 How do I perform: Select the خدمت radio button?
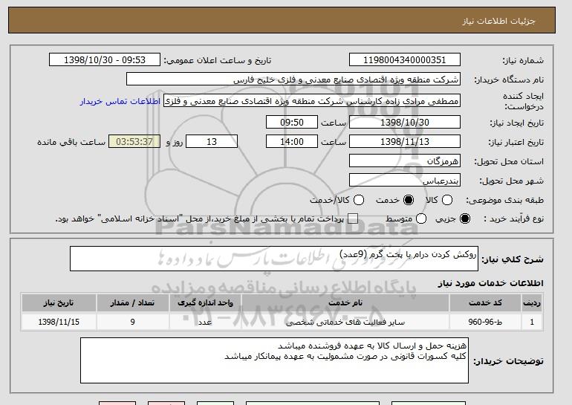[x=409, y=200]
